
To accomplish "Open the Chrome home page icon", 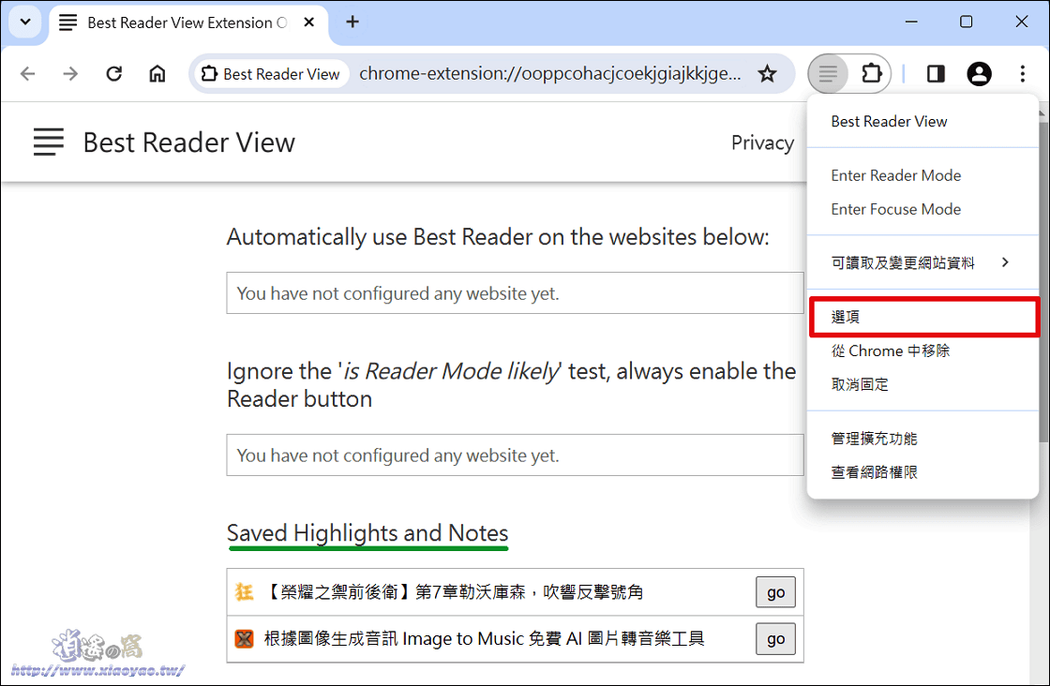I will click(157, 74).
